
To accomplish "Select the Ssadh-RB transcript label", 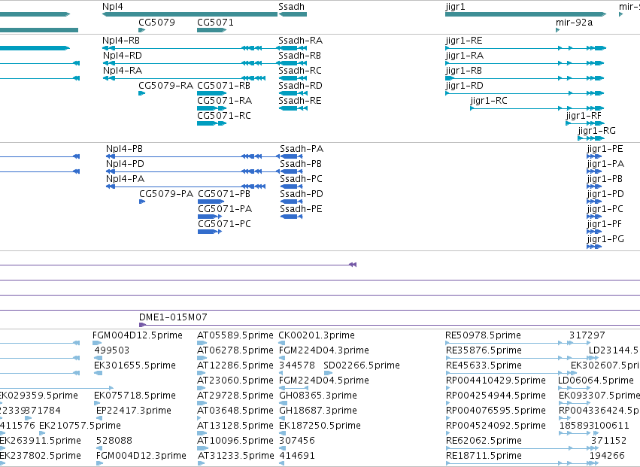I will [x=299, y=56].
